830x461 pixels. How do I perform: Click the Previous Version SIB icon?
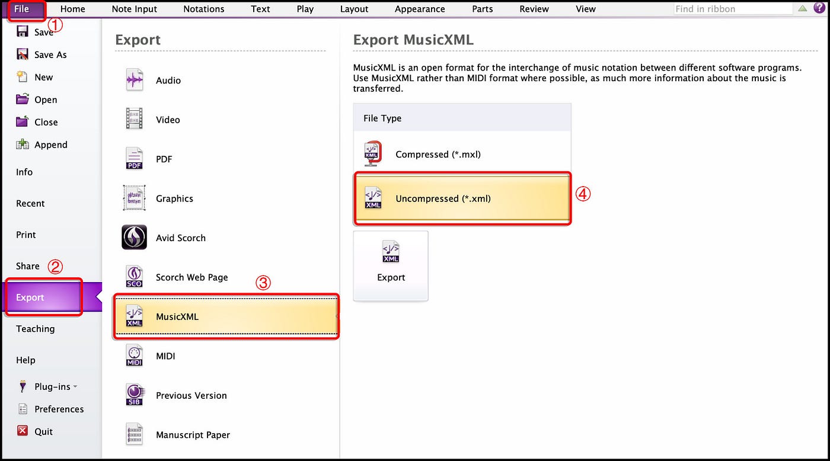(x=135, y=395)
